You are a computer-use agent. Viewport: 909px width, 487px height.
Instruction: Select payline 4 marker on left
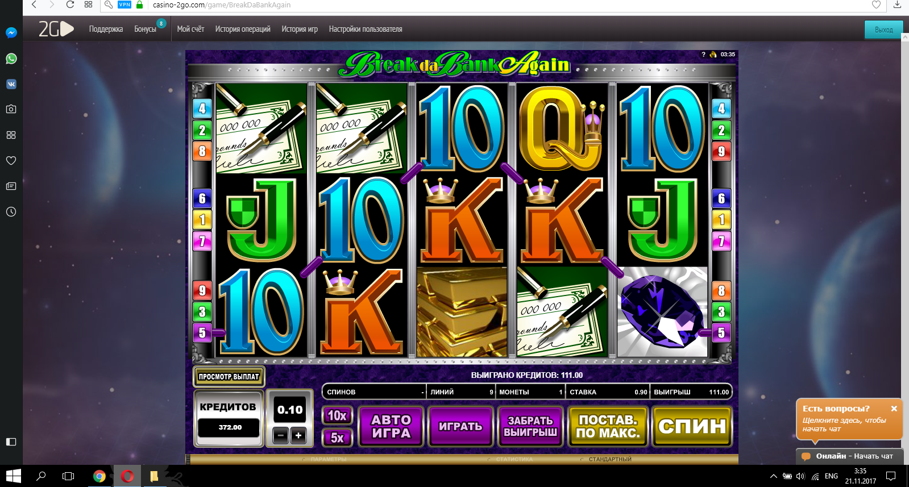tap(202, 109)
